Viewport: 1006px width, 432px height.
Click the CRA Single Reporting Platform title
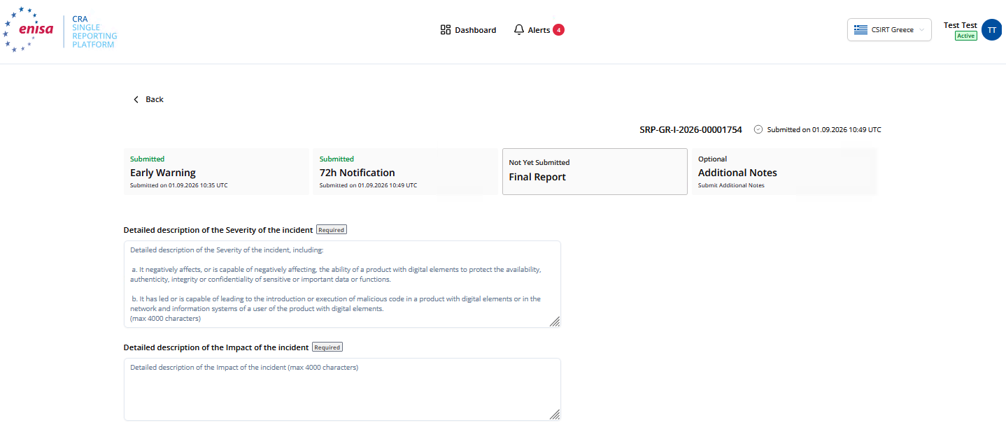pyautogui.click(x=94, y=31)
